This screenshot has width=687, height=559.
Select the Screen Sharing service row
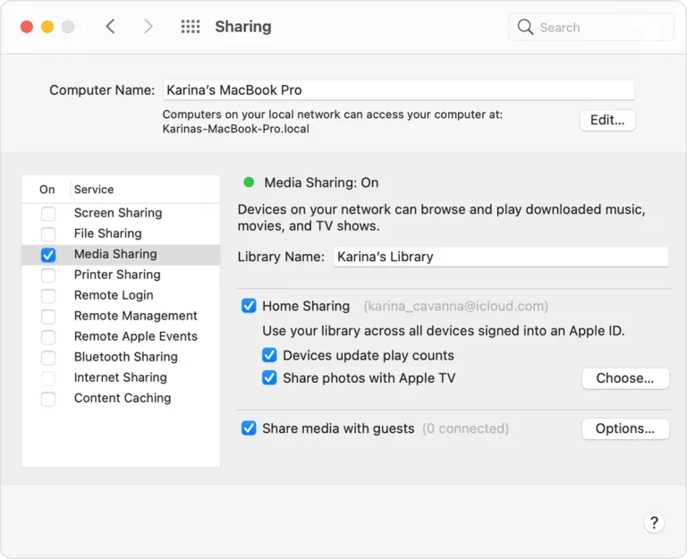pyautogui.click(x=121, y=213)
